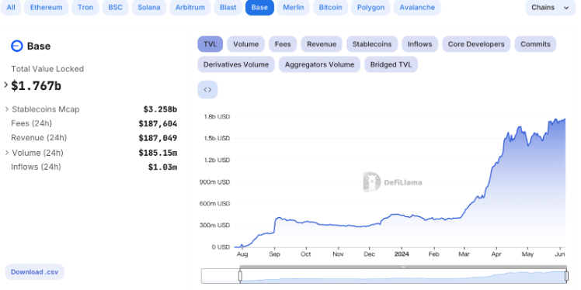Viewport: 581px width, 290px height.
Task: Click the embed code brackets icon
Action: click(207, 90)
